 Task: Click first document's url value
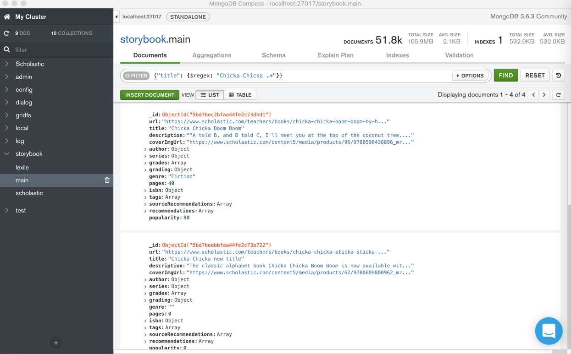pyautogui.click(x=276, y=122)
